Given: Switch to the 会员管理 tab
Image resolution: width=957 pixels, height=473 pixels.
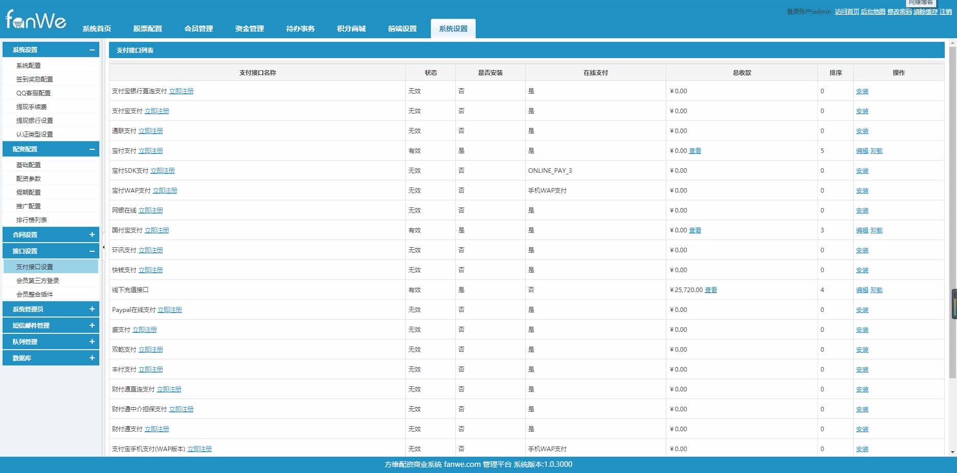Looking at the screenshot, I should [x=199, y=29].
